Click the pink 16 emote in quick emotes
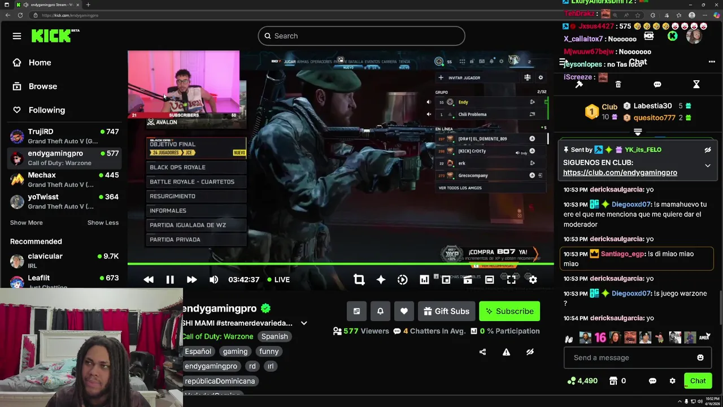723x407 pixels. coord(600,337)
